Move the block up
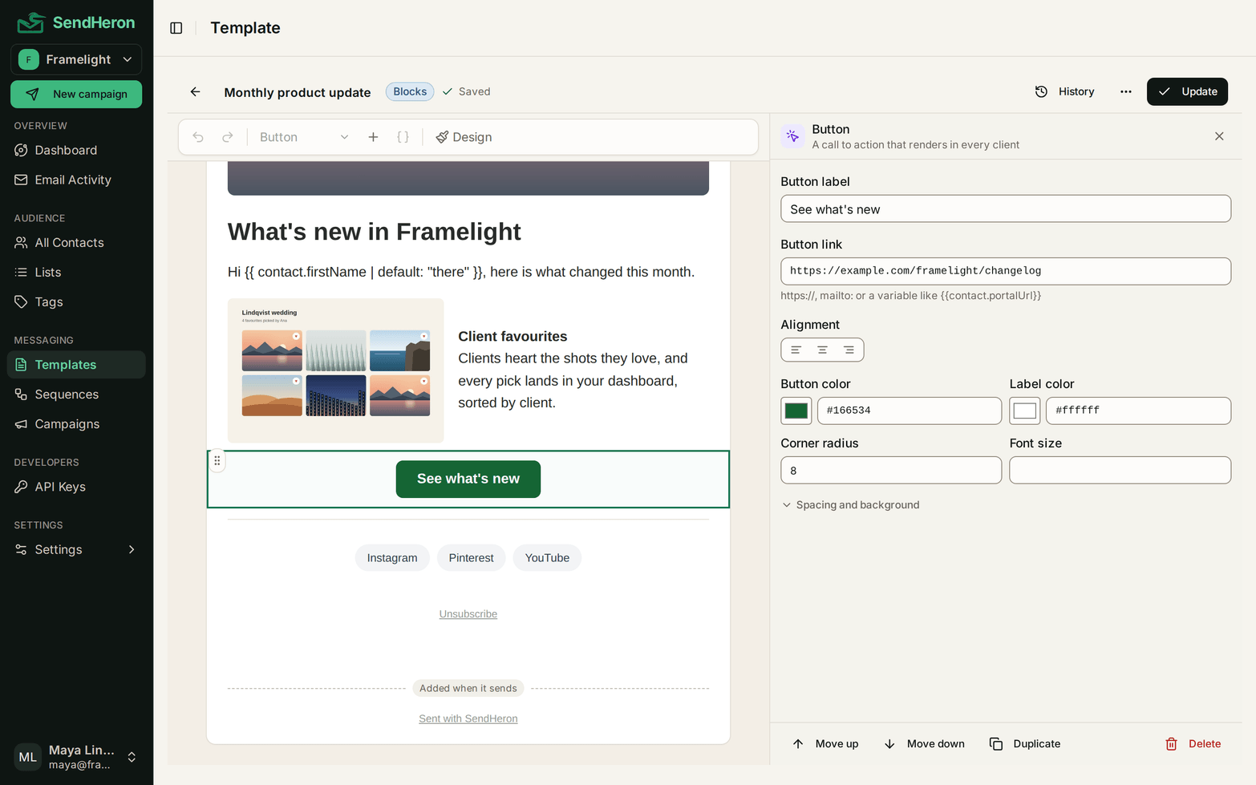1256x785 pixels. coord(825,744)
